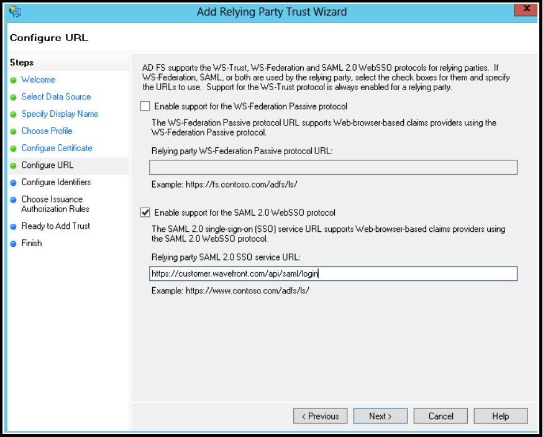Click the wizard app icon in title bar
This screenshot has width=543, height=437.
tap(15, 11)
